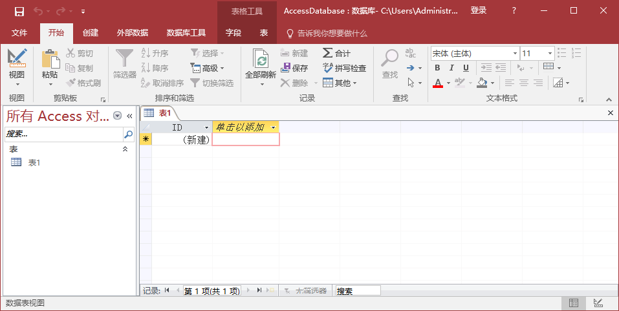Click the 全部刷新 refresh icon

pos(261,60)
